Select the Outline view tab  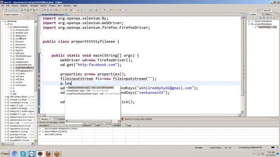click(x=253, y=14)
